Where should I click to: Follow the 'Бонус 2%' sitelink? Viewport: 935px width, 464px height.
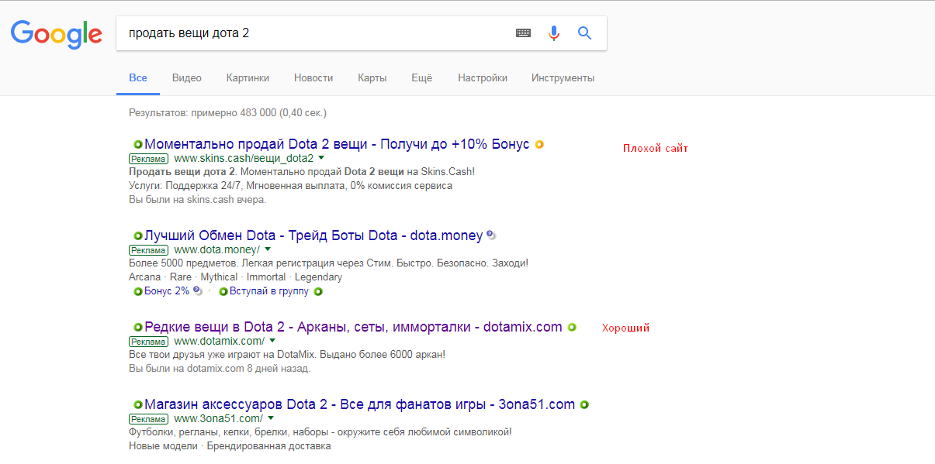(167, 291)
